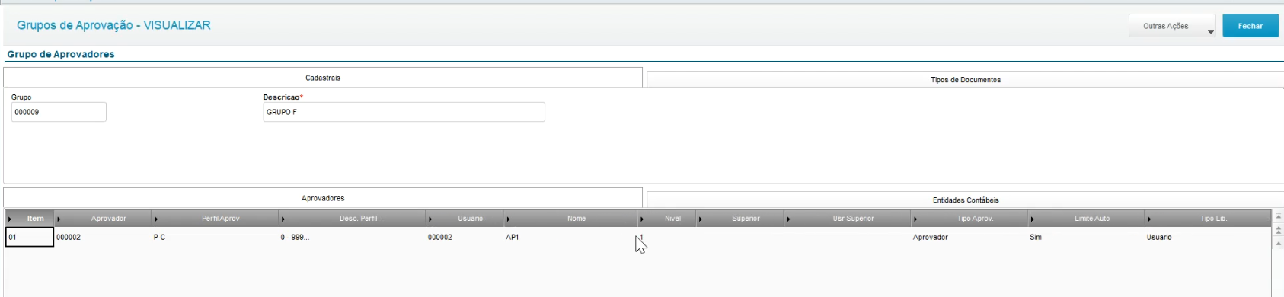Click Aprovador cell 000002
Viewport: 1284px width, 297px height.
(x=103, y=238)
